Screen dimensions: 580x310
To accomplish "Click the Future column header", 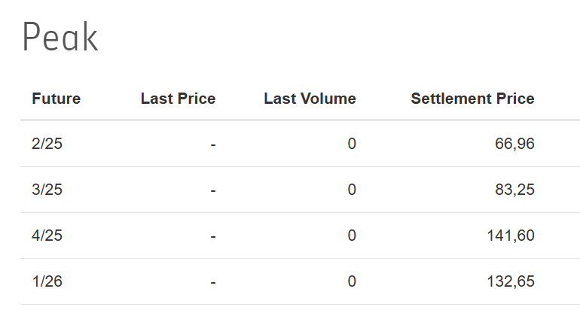I will [x=56, y=99].
